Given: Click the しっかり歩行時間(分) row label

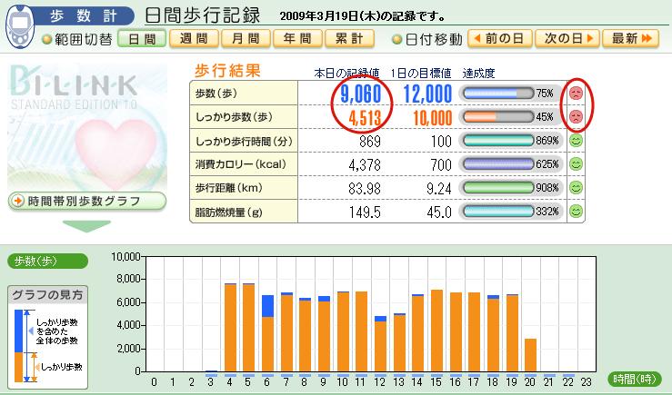Looking at the screenshot, I should 244,141.
